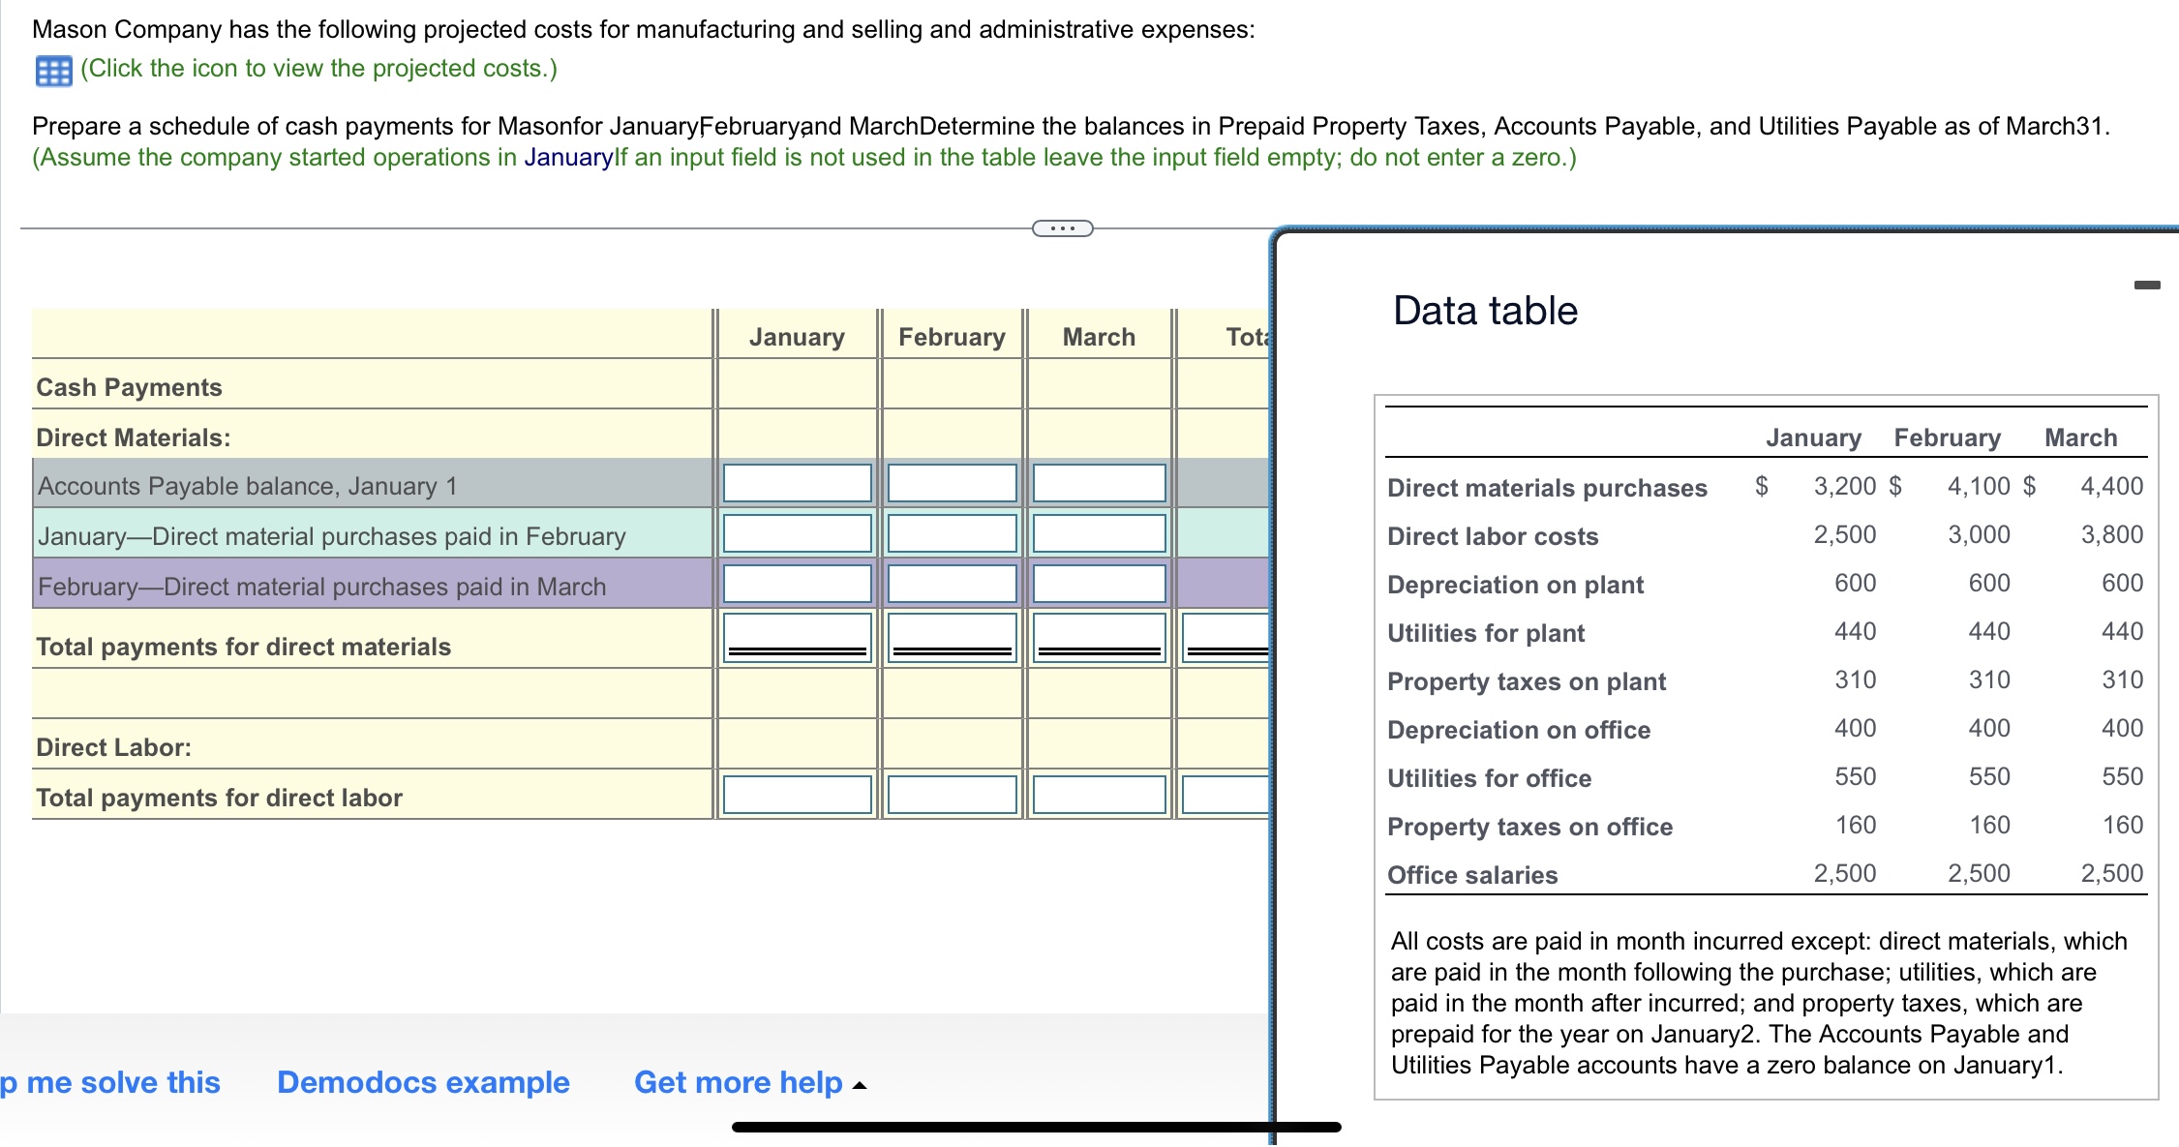Click January Accounts Payable balance input field
The height and width of the screenshot is (1147, 2179).
pyautogui.click(x=797, y=483)
